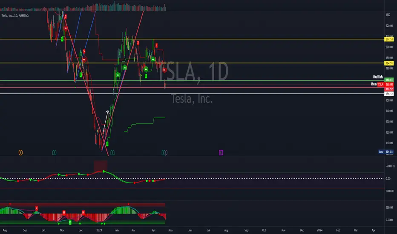Click the Jul label on the time axis
This screenshot has height=234, width=397.
(x=209, y=230)
